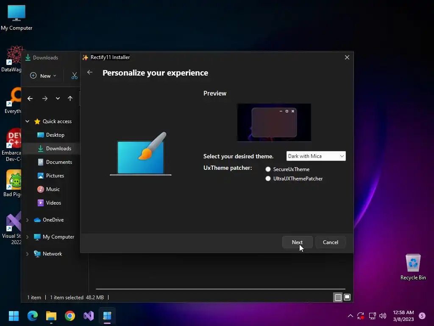Click the Network icon in Explorer sidebar
Viewport: 434px width, 326px height.
coord(37,254)
